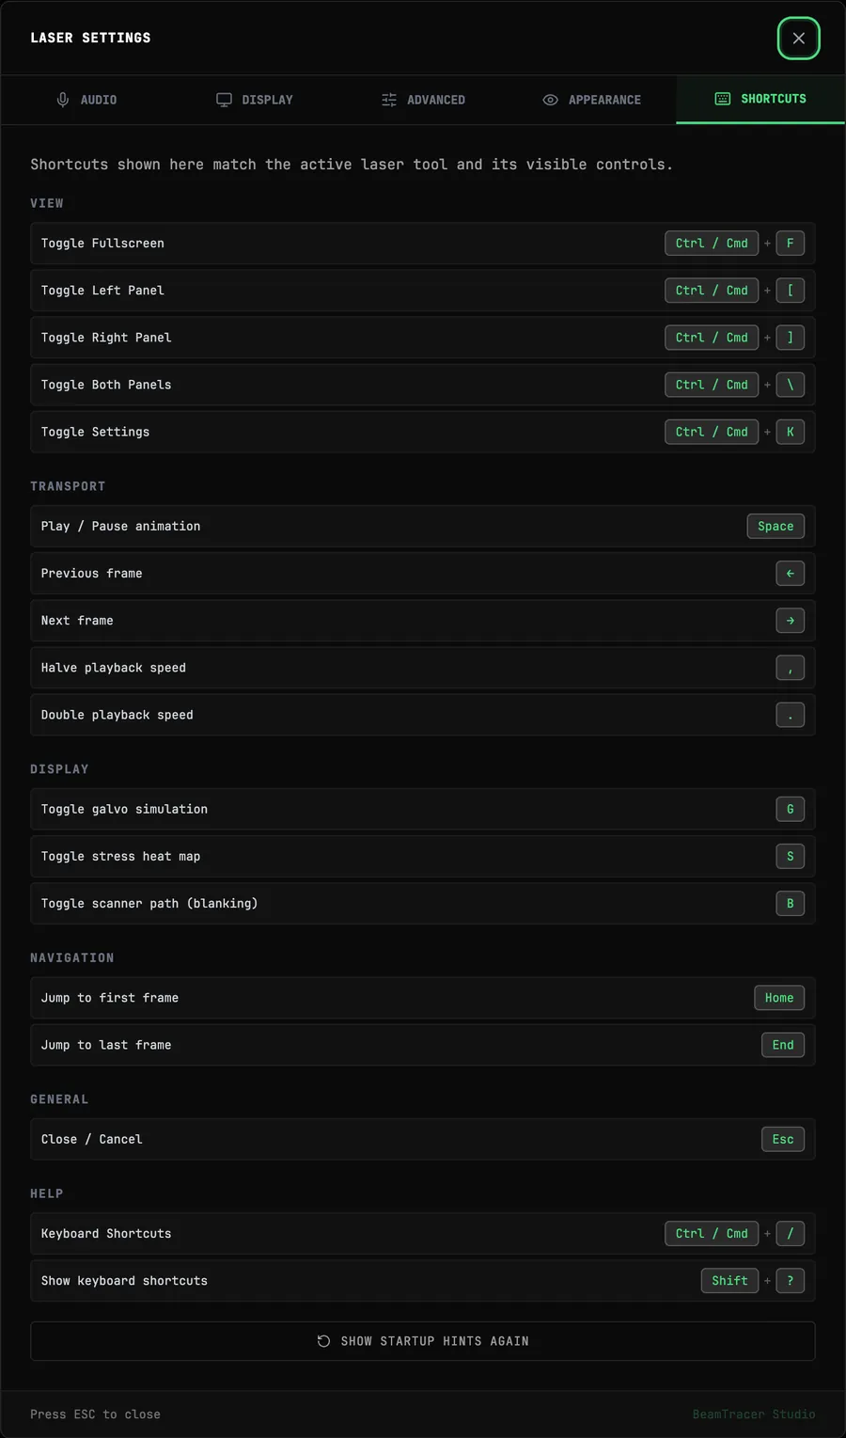Screen dimensions: 846x1438
Task: Click the NAVIGATION section heading
Action: (72, 957)
